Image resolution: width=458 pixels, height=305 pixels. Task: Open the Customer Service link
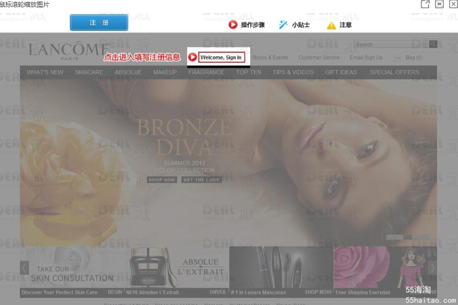[x=319, y=57]
